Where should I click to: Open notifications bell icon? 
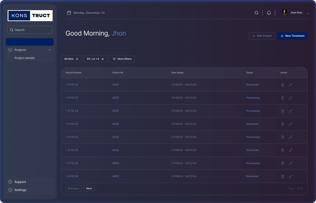click(x=269, y=13)
